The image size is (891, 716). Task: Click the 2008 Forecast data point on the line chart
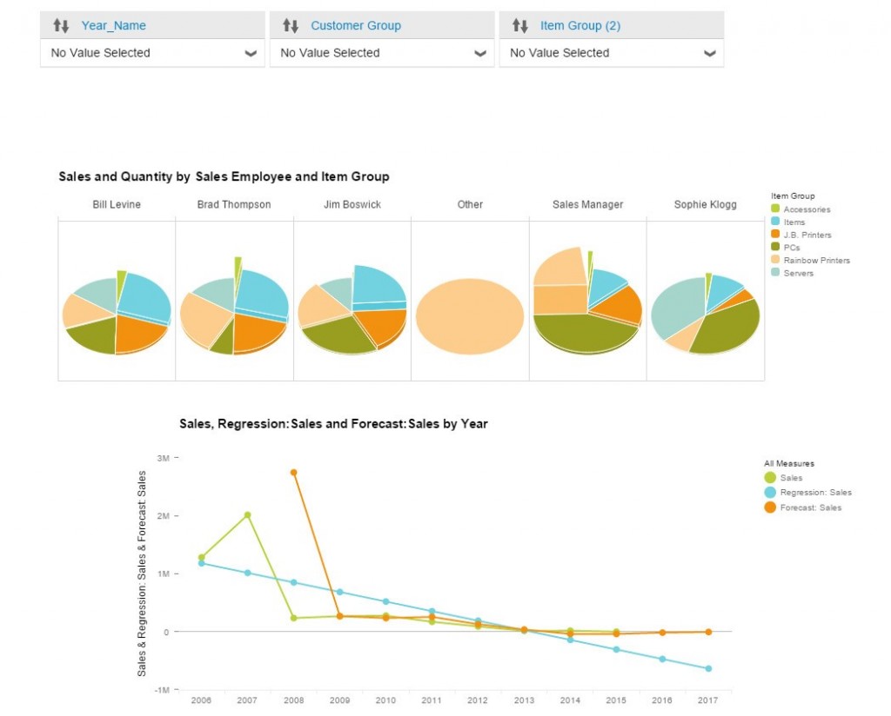293,471
